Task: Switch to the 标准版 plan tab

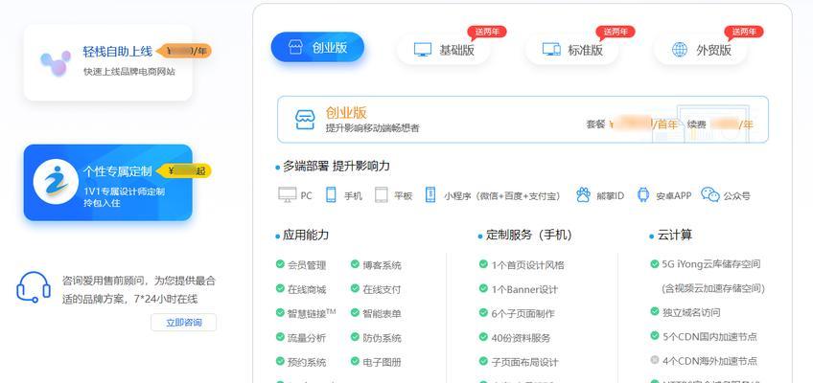Action: pyautogui.click(x=571, y=50)
